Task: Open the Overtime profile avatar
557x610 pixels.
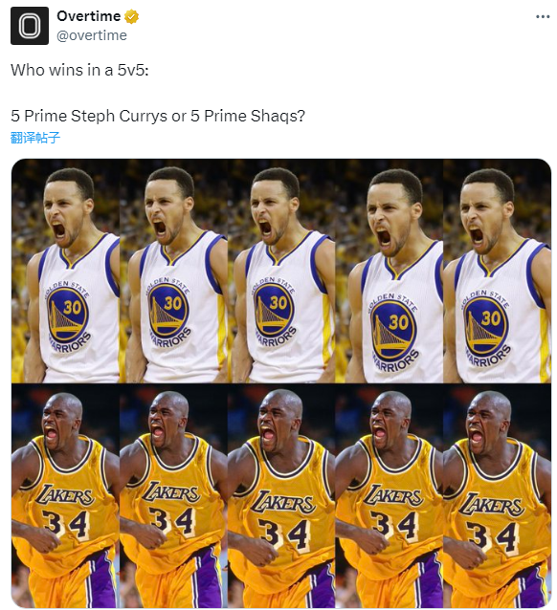Action: coord(30,26)
